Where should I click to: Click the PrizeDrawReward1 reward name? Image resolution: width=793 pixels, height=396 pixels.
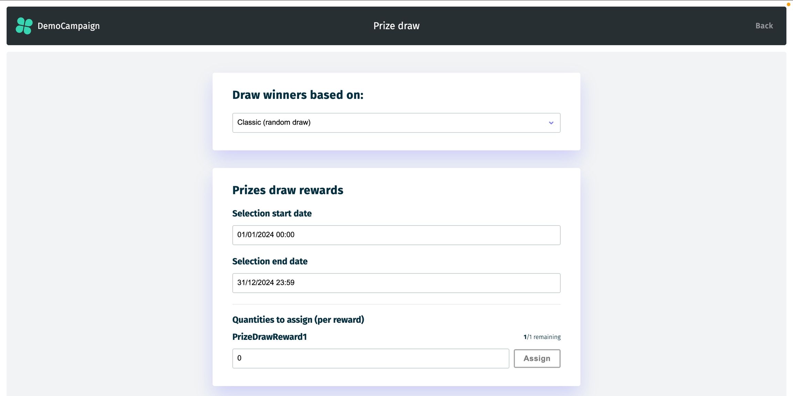tap(269, 337)
